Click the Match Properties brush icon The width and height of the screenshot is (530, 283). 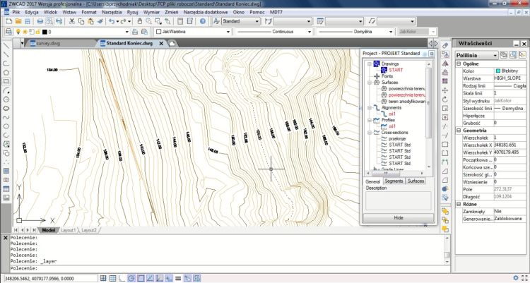(100, 21)
